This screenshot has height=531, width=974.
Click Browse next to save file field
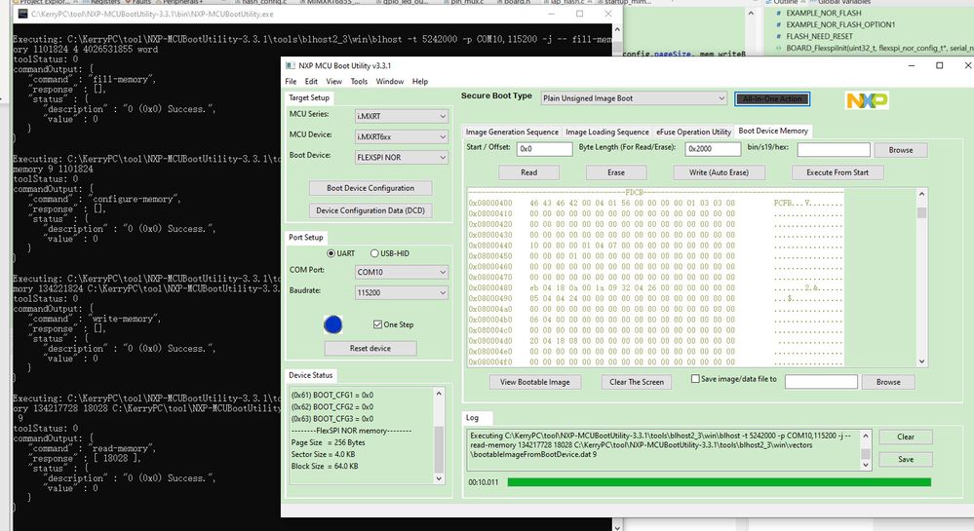pos(888,382)
